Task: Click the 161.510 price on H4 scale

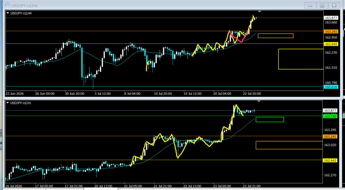Action: point(331,68)
